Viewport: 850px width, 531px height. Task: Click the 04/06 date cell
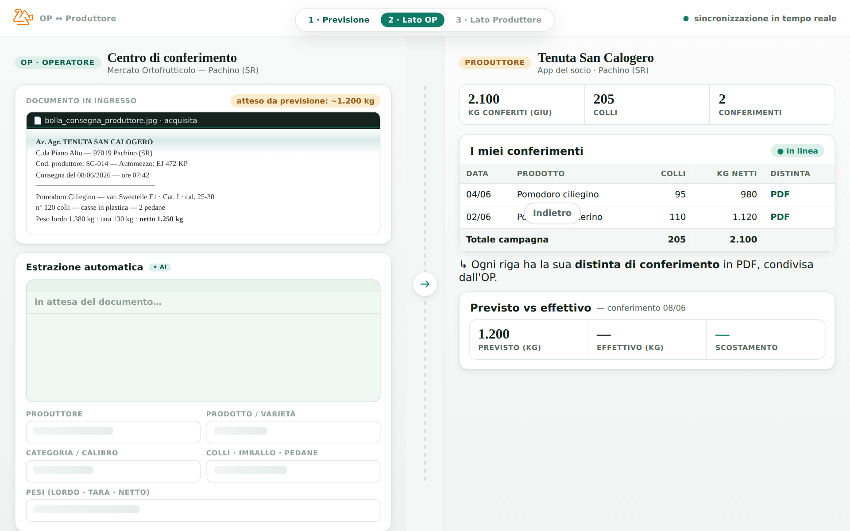coord(479,194)
